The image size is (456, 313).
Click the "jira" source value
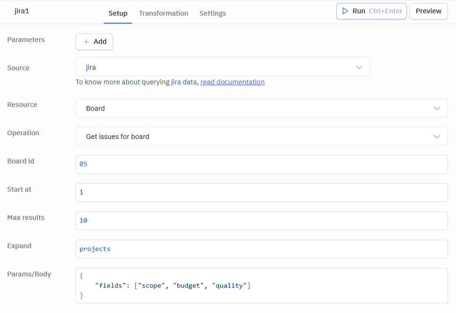pos(91,67)
